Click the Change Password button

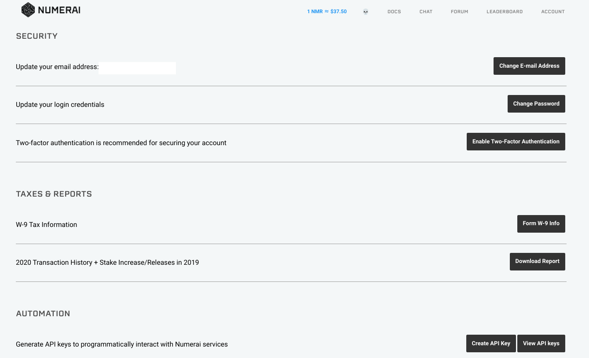click(x=536, y=104)
